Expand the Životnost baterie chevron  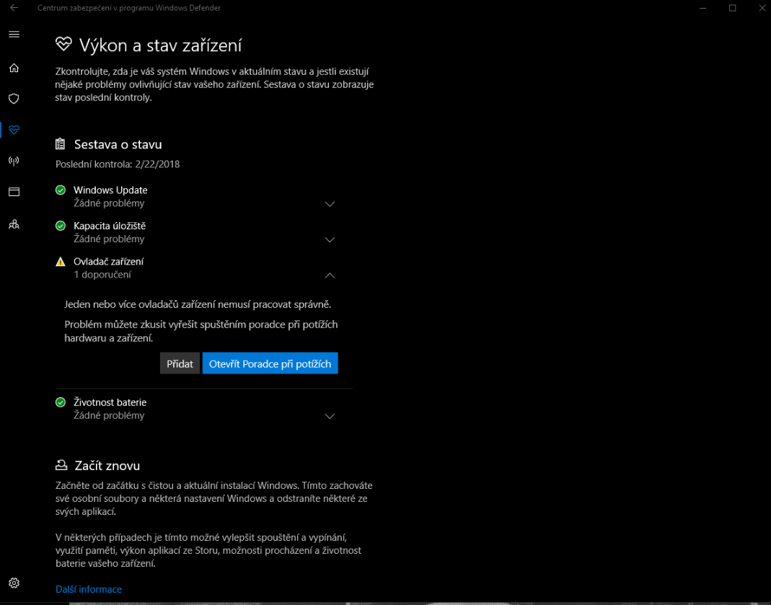tap(330, 416)
